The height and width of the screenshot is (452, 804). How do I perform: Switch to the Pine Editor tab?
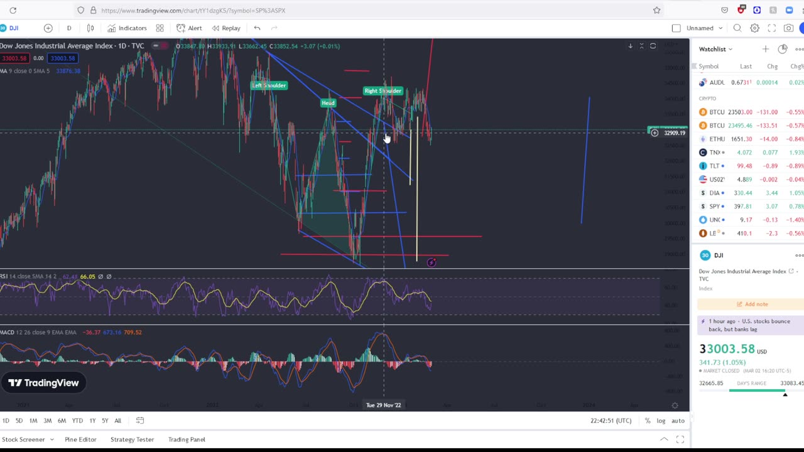(80, 439)
